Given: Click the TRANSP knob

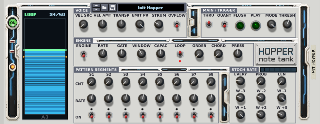Looking at the screenshot, I should click(121, 24).
